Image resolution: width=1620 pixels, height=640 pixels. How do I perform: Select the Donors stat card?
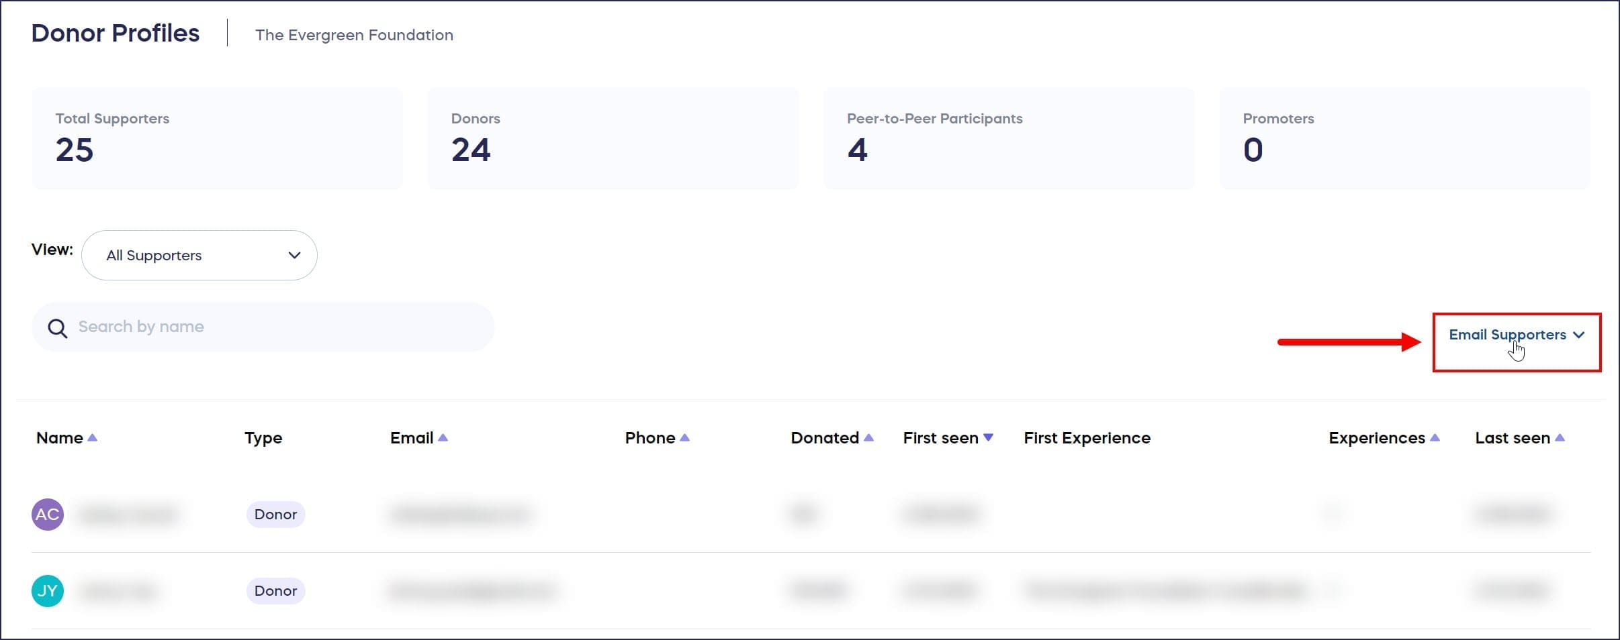click(x=613, y=138)
